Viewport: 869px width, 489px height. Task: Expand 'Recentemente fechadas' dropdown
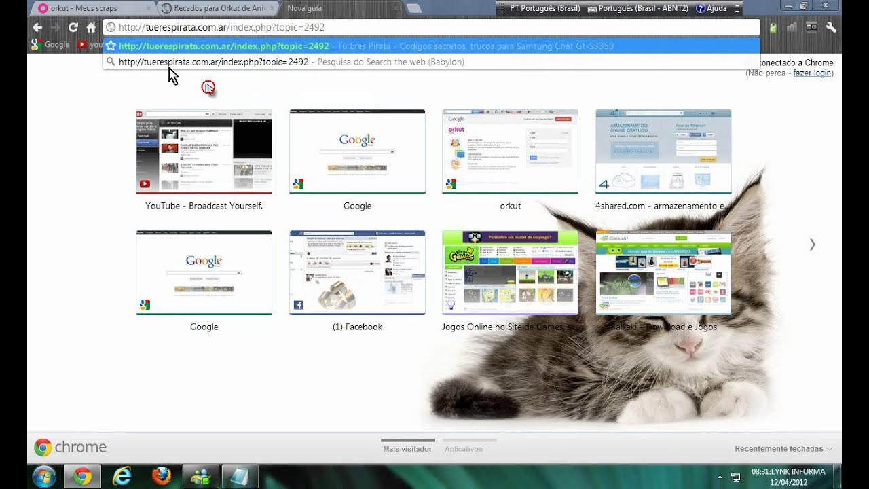click(783, 449)
